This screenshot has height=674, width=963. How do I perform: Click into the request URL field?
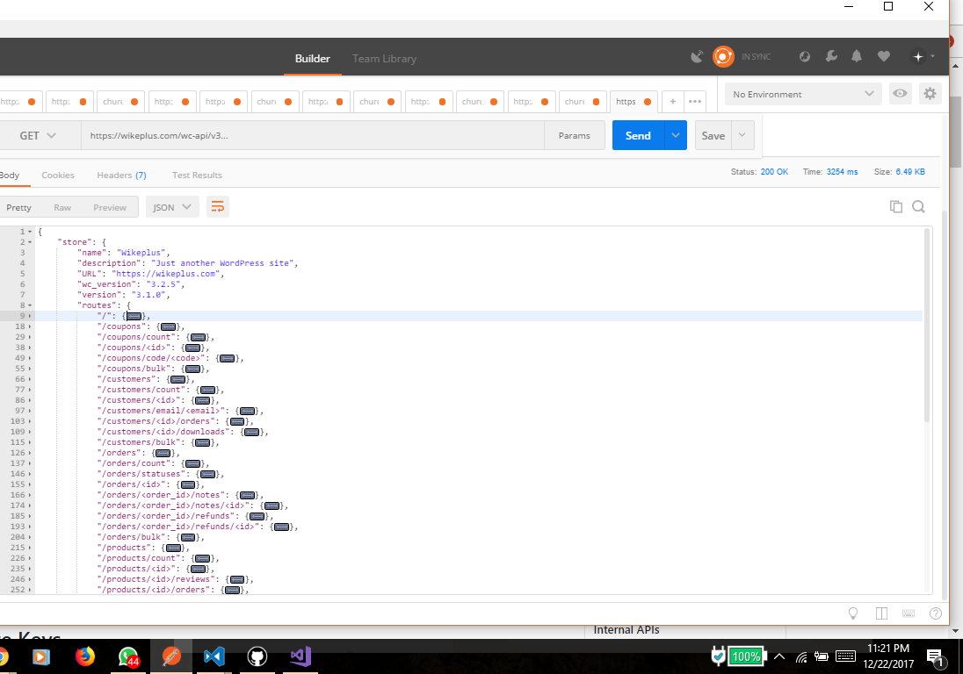coord(313,135)
